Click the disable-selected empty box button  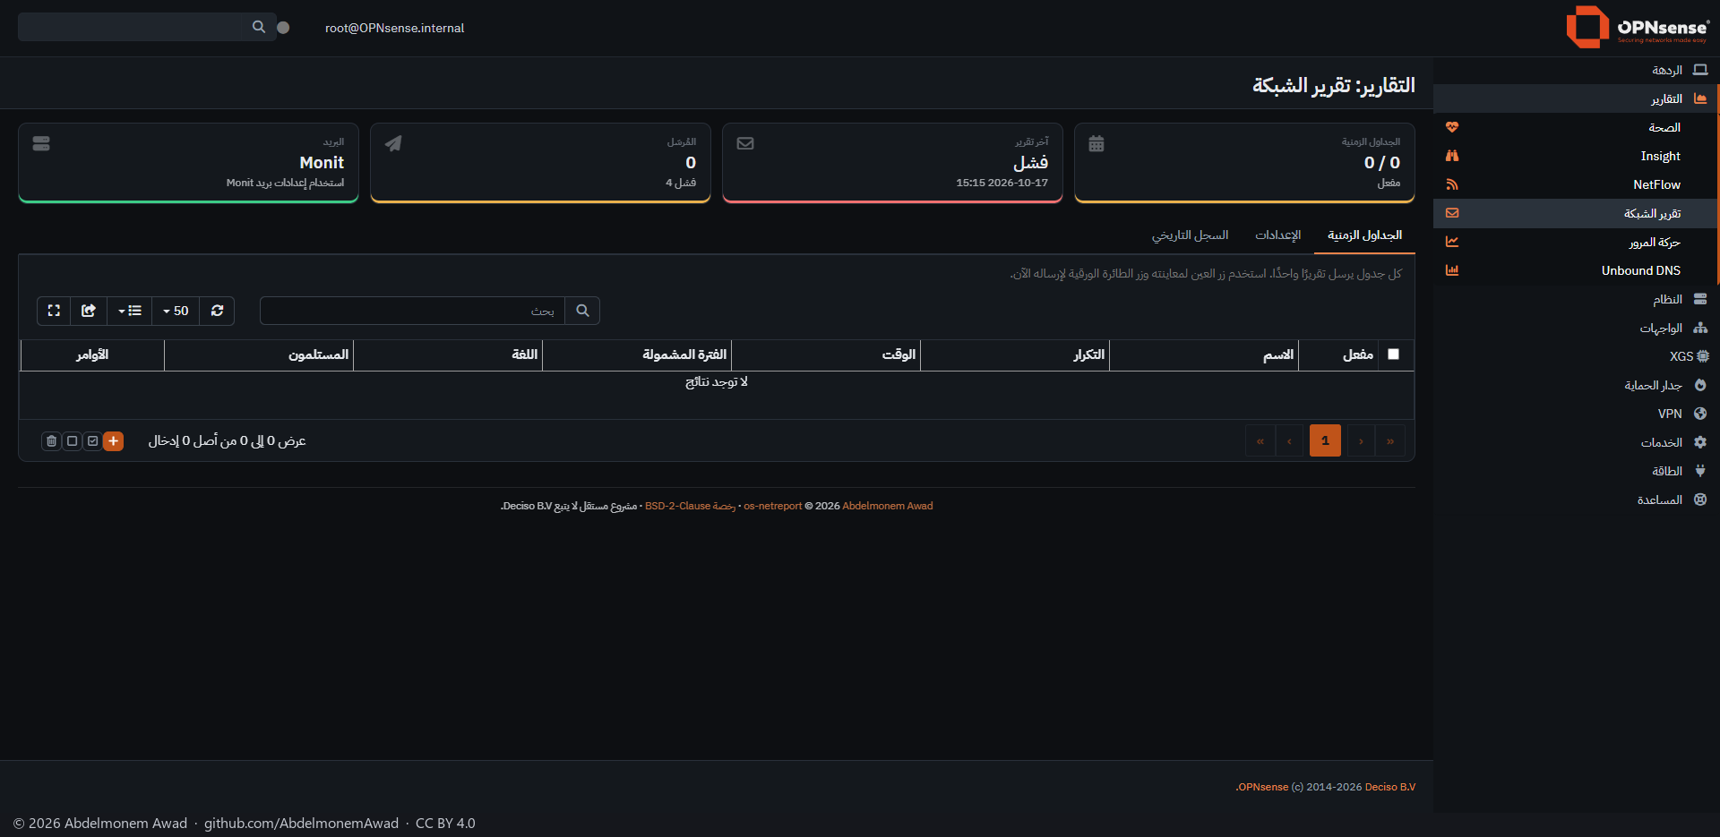(x=72, y=440)
